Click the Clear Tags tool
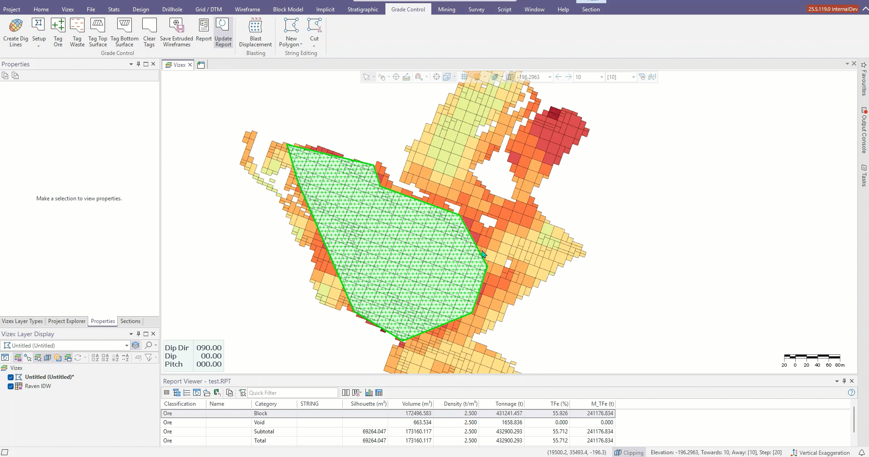Screen dimensions: 869x457 pyautogui.click(x=149, y=32)
